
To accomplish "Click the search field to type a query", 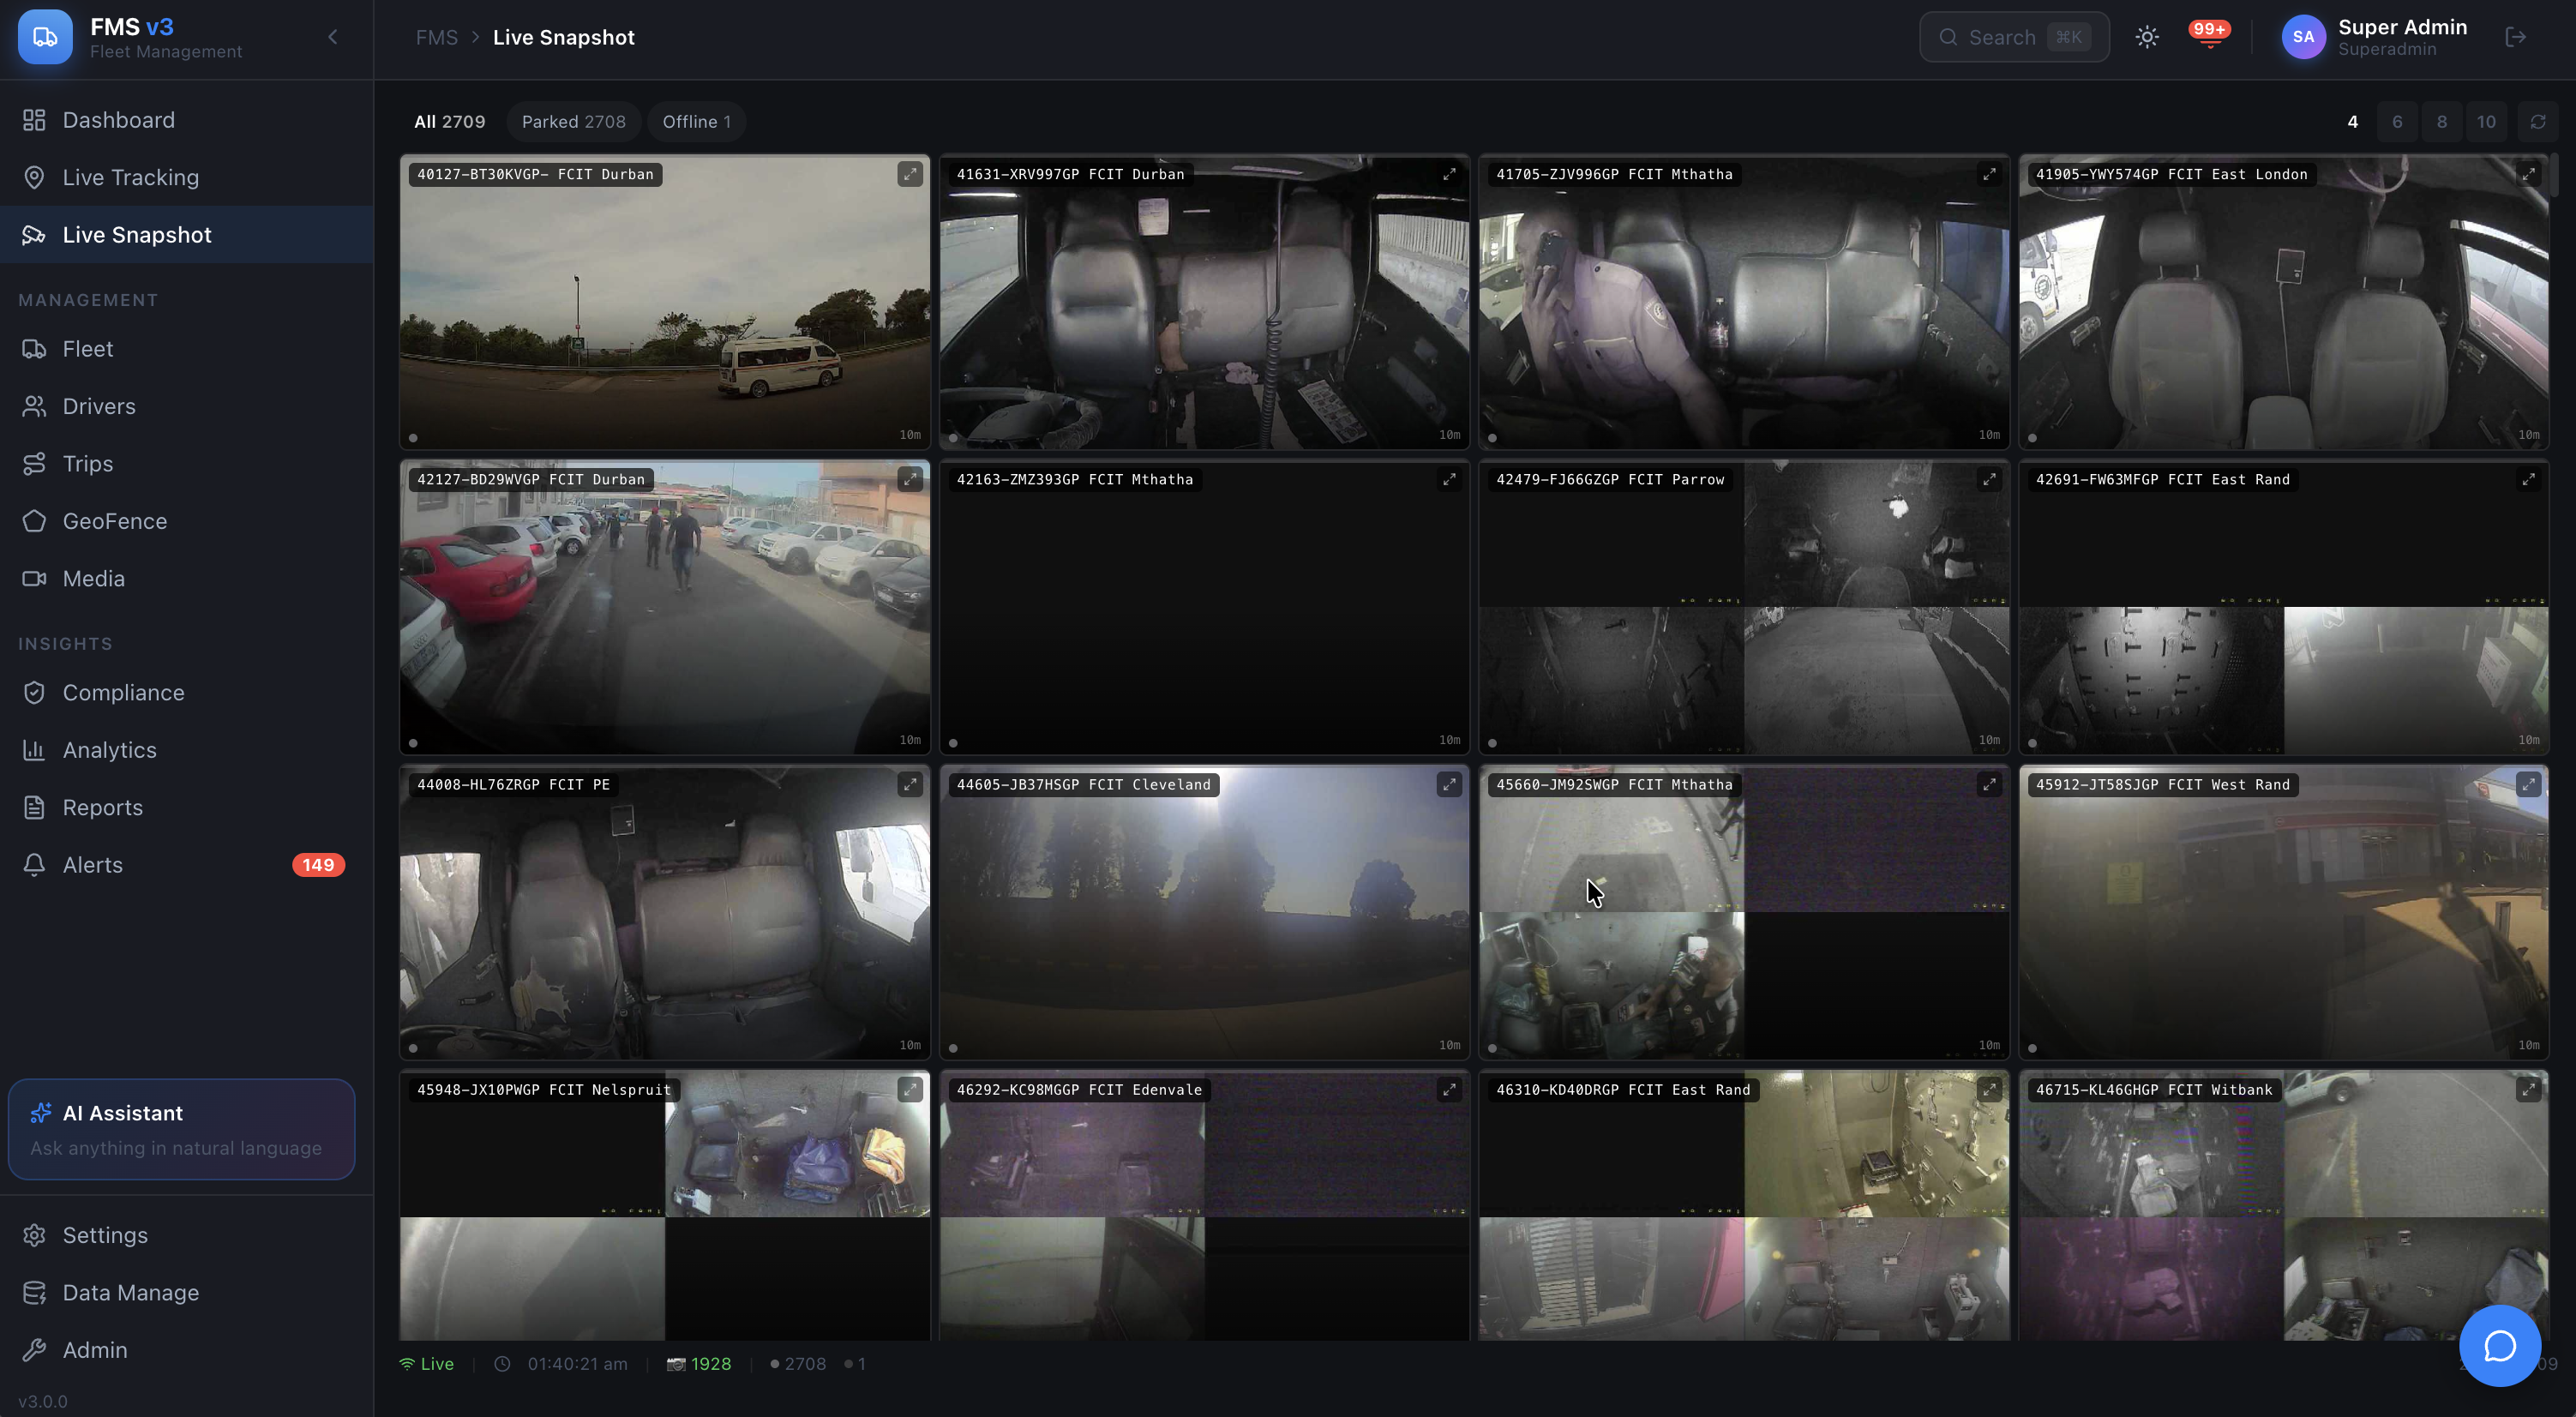I will coord(2012,36).
